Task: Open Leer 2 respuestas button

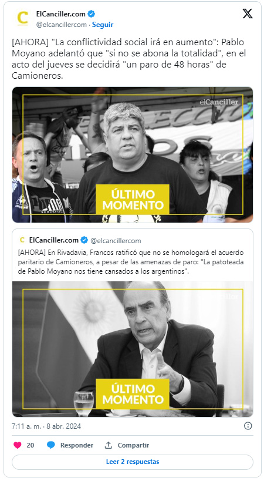Action: 133,462
